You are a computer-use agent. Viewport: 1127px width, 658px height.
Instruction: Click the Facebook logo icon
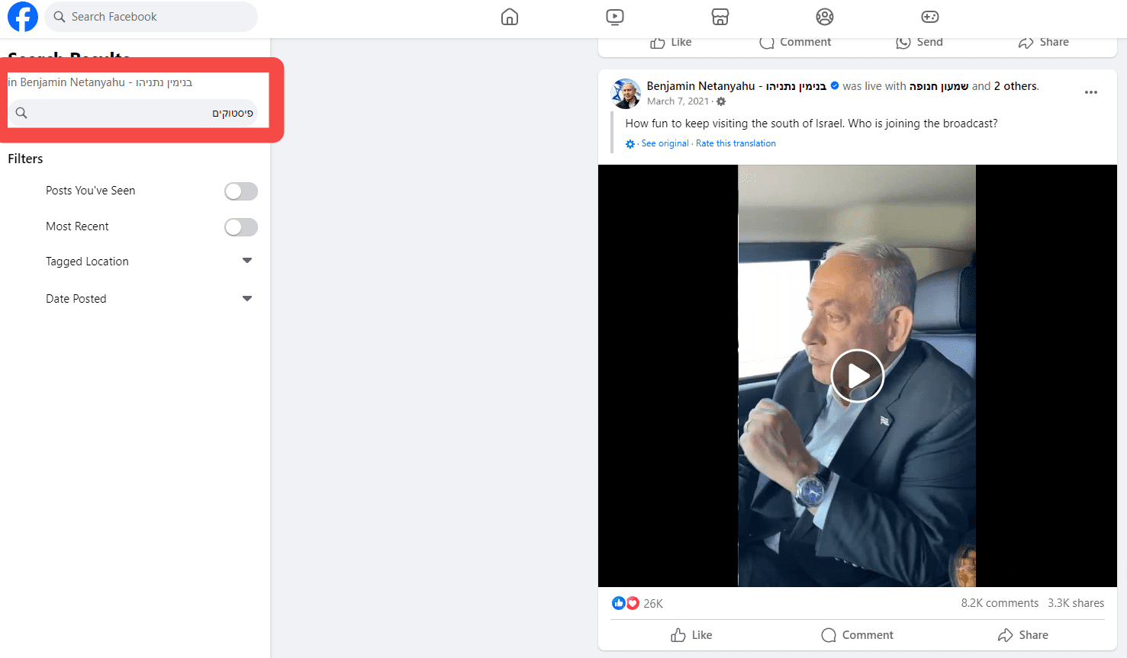(23, 17)
